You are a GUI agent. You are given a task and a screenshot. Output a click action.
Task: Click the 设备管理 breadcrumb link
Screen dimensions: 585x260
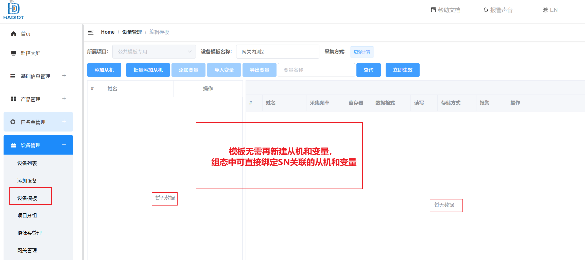(x=132, y=32)
